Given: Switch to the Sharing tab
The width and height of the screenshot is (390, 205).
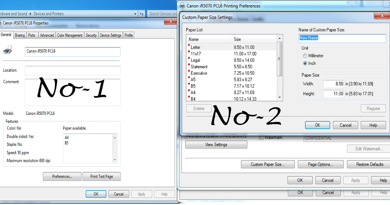Looking at the screenshot, I should (19, 35).
